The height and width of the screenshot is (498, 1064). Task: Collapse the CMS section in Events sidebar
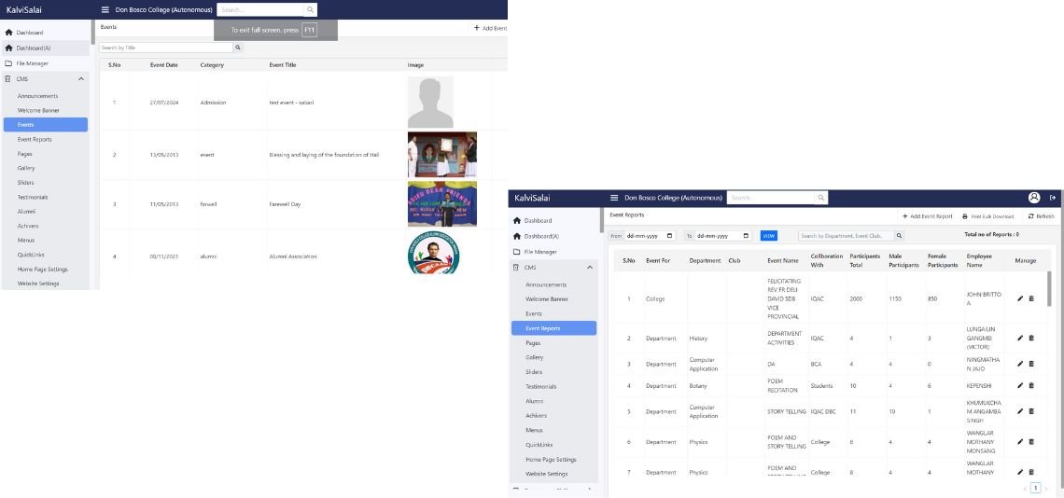click(x=81, y=79)
